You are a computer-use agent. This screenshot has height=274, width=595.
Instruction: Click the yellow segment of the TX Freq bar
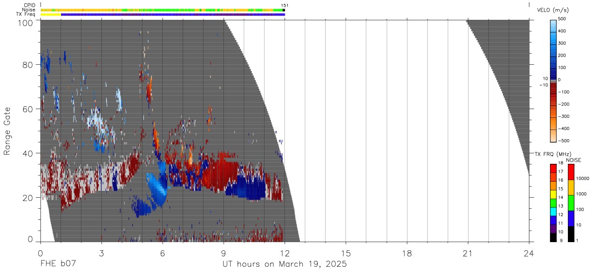click(51, 14)
